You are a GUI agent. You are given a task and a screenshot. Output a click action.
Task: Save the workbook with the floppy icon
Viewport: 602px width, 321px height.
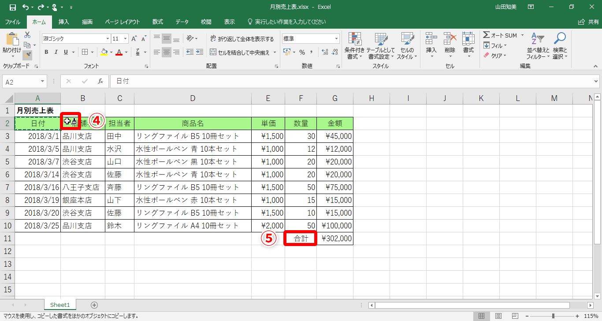tap(12, 7)
